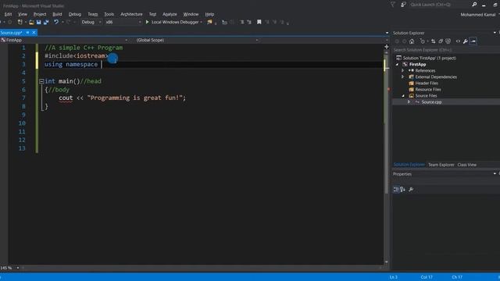The height and width of the screenshot is (281, 500).
Task: Click the Find in Files toolbar icon
Action: click(209, 22)
